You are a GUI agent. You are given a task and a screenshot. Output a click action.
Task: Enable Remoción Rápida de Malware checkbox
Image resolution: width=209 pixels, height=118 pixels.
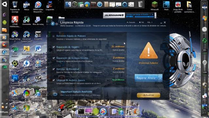click(54, 36)
